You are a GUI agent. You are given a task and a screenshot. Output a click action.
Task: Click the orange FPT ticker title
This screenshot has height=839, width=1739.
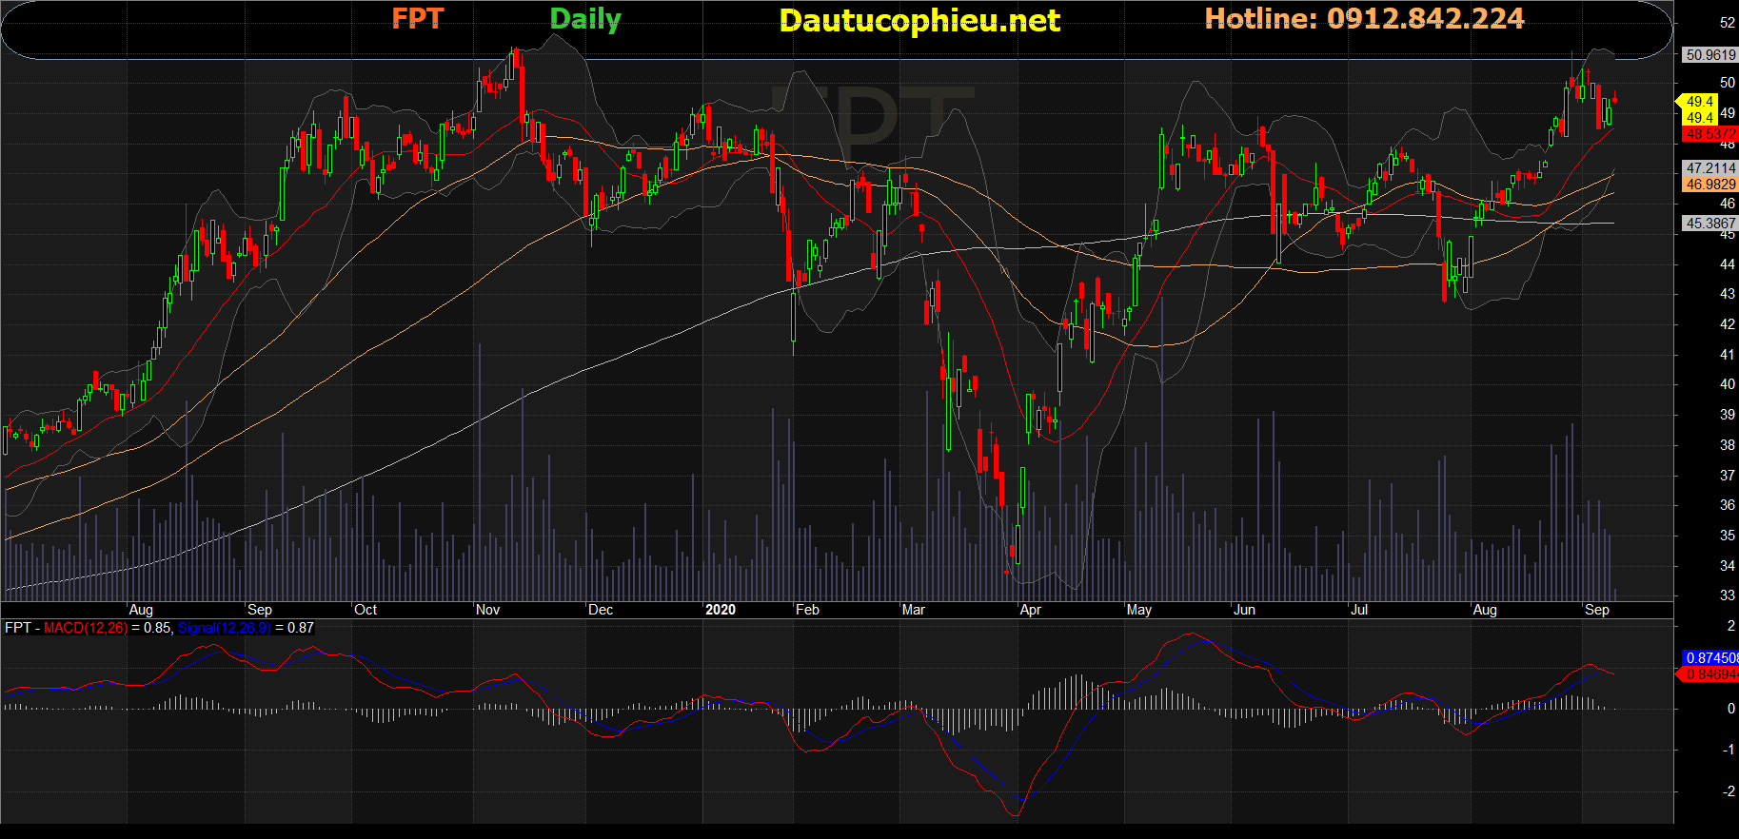418,19
